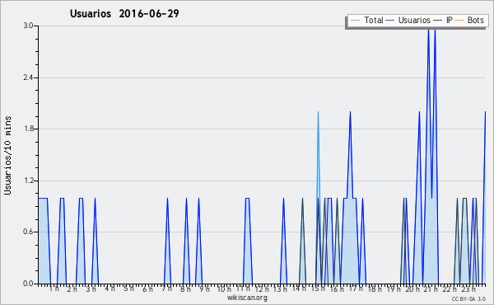494x305 pixels.
Task: Click the y-axis value 3.0
Action: (28, 26)
